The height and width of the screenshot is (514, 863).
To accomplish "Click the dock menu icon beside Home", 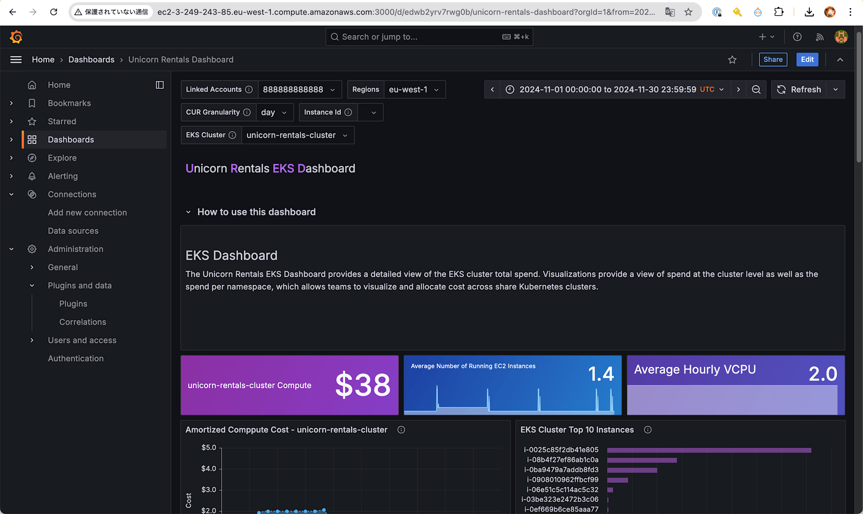I will pyautogui.click(x=160, y=85).
